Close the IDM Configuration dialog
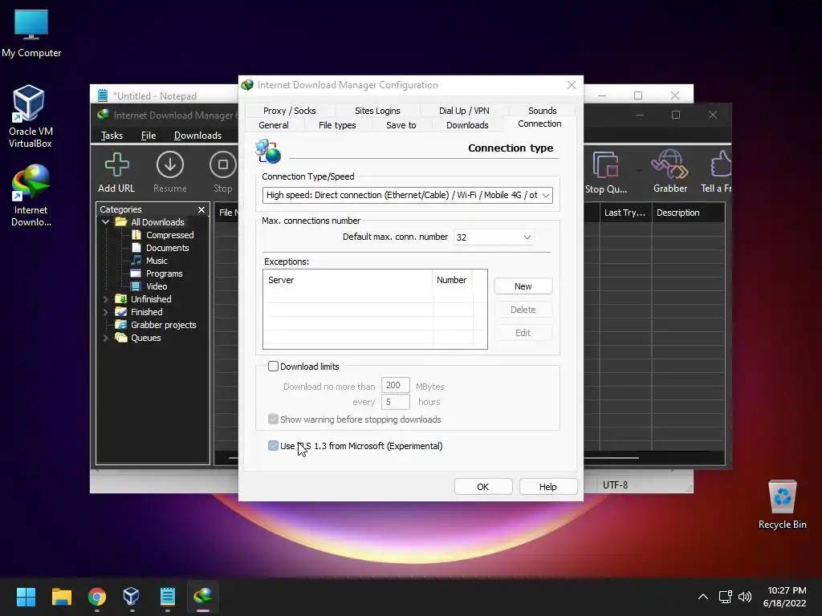This screenshot has height=616, width=822. (x=572, y=85)
